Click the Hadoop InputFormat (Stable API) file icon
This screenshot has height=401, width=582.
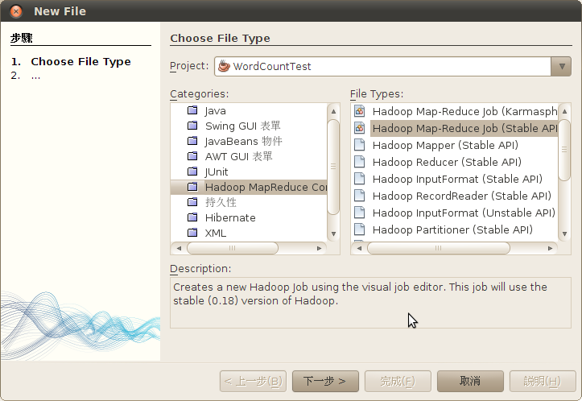[x=359, y=179]
